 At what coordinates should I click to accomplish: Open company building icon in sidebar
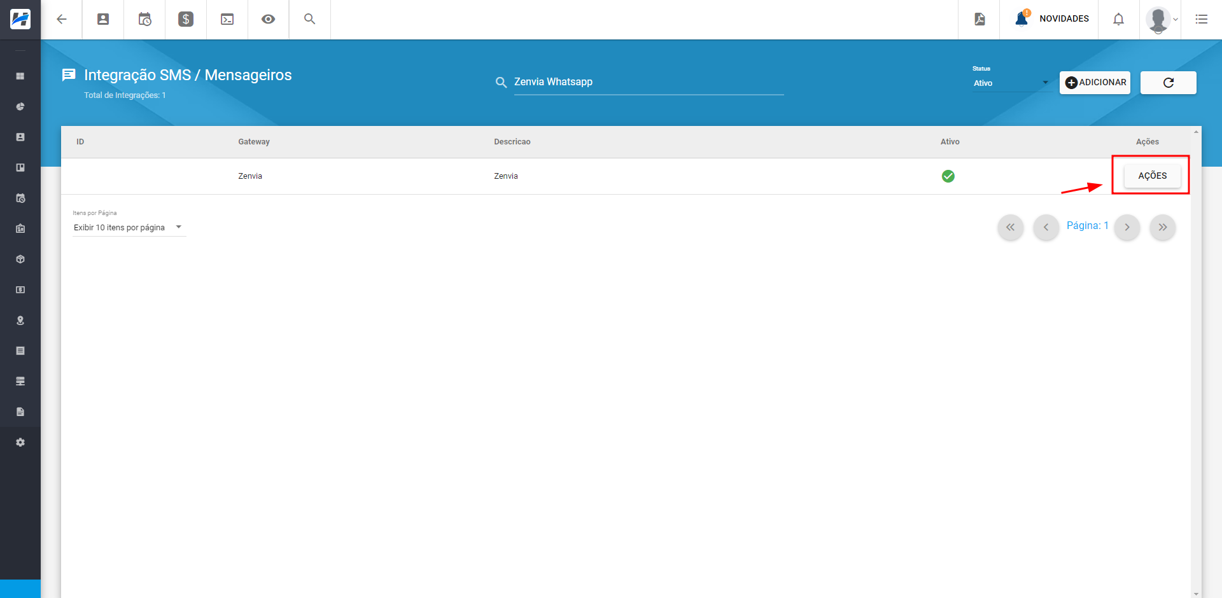pos(20,228)
